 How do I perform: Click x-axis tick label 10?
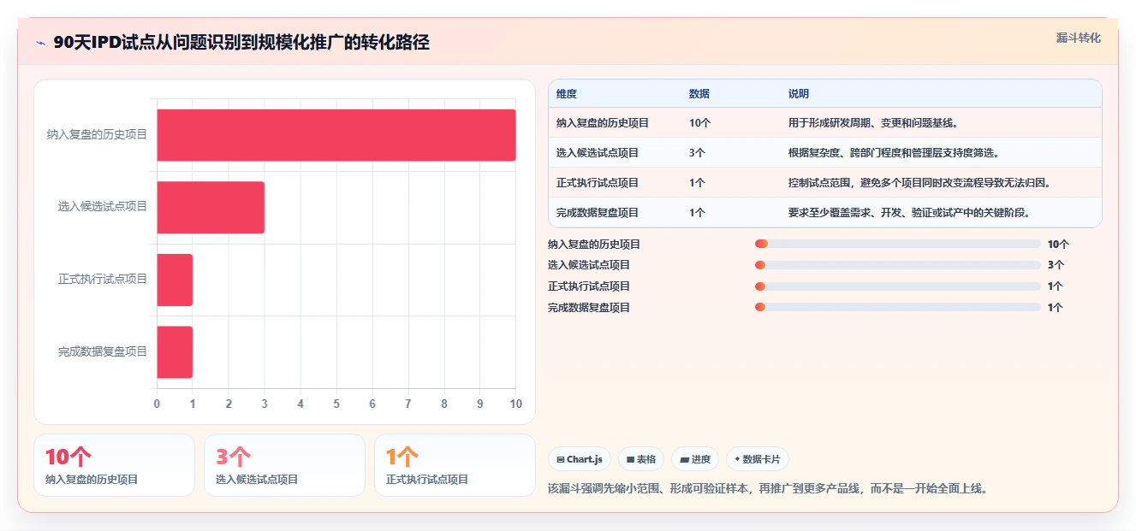(x=515, y=404)
